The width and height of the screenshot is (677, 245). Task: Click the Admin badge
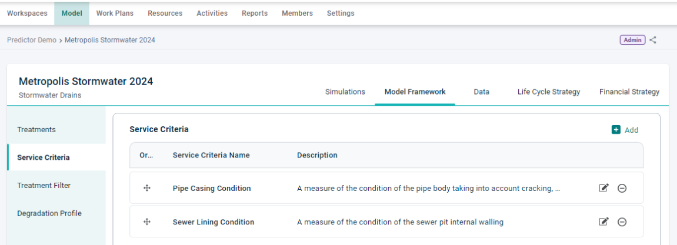click(632, 40)
